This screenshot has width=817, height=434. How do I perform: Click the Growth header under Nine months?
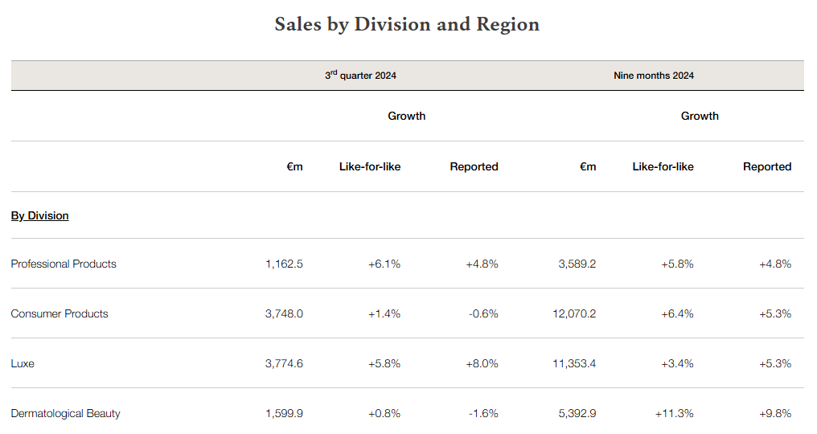(700, 116)
